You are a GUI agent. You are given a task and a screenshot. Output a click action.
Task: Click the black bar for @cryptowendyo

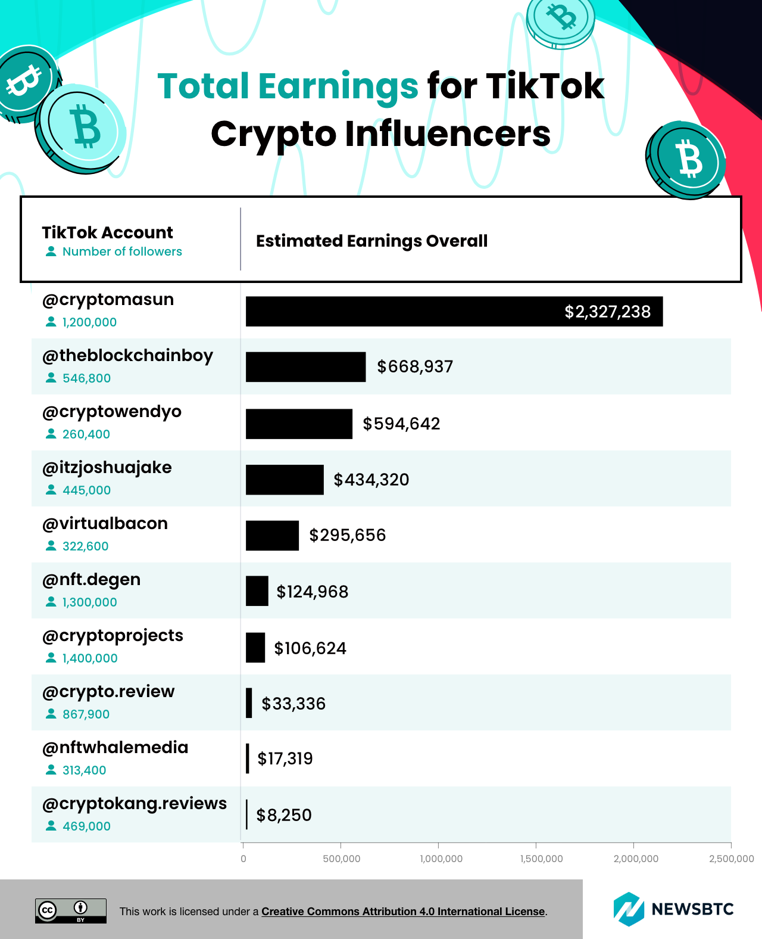299,424
